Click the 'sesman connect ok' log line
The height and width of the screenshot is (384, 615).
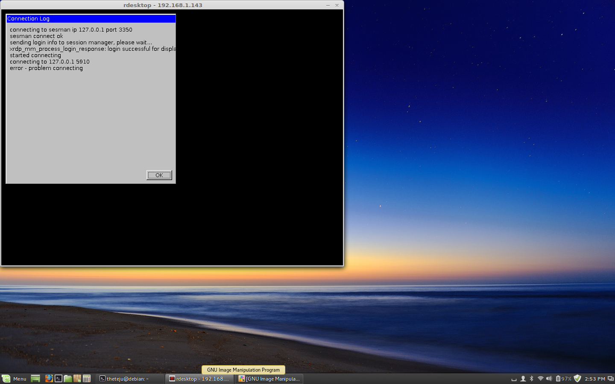point(36,36)
